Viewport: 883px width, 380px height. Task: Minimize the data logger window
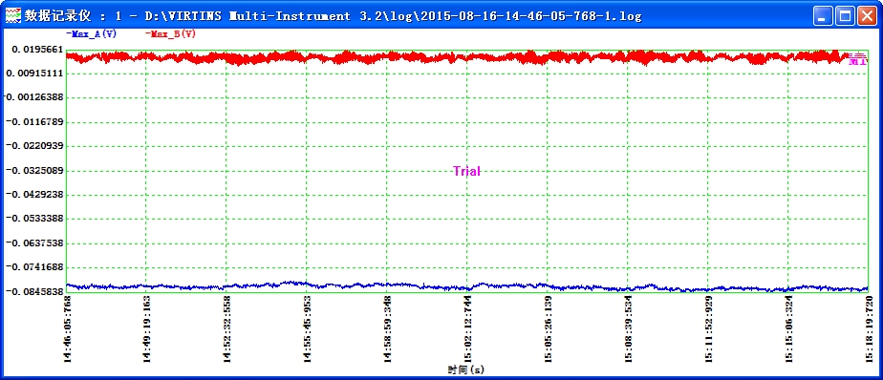(824, 16)
